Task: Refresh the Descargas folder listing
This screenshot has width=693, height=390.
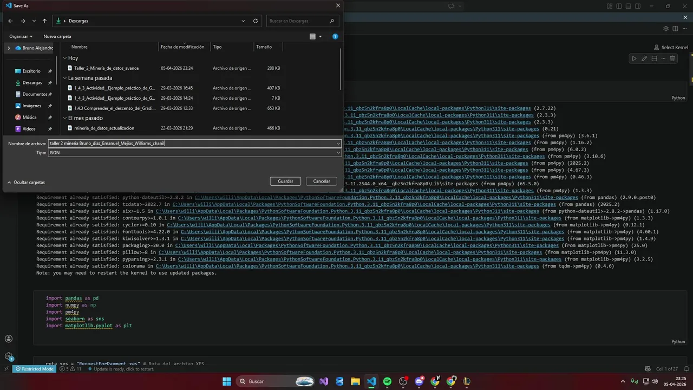Action: click(x=256, y=21)
